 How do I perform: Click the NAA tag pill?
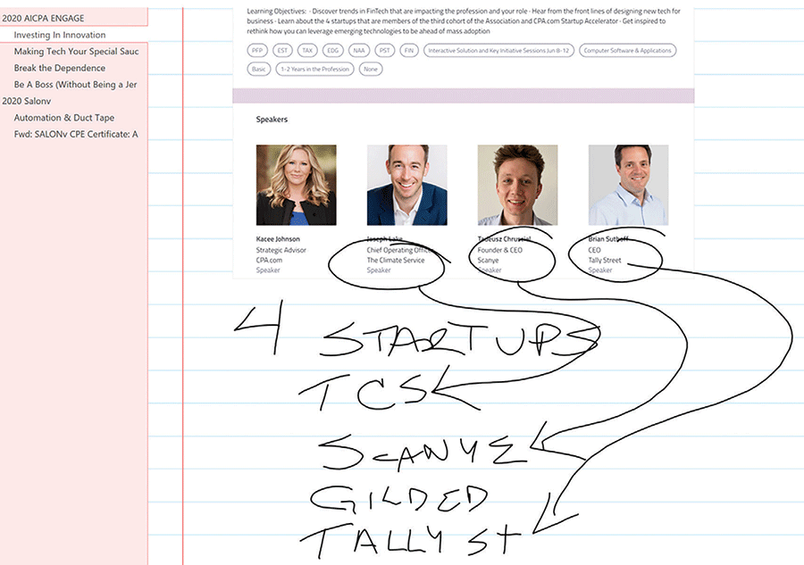click(x=359, y=50)
